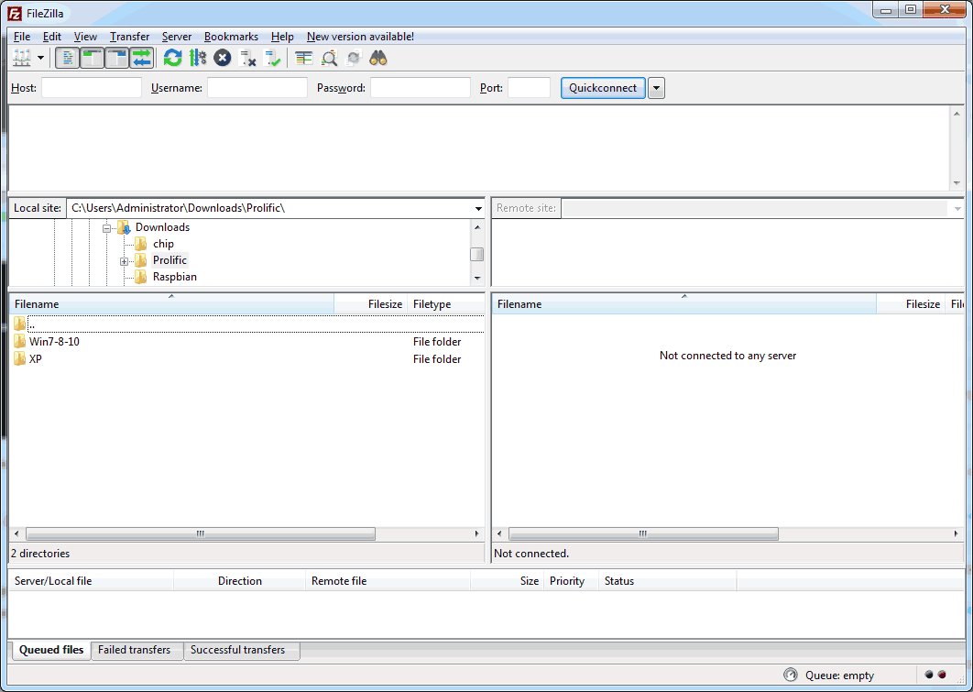Reconnect to last server icon
973x692 pixels.
pyautogui.click(x=272, y=59)
